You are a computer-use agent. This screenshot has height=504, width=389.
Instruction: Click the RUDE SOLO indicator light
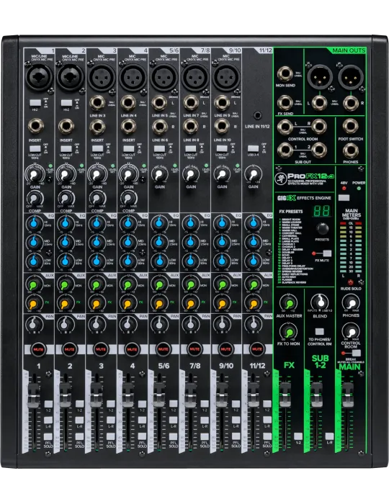coord(351,282)
